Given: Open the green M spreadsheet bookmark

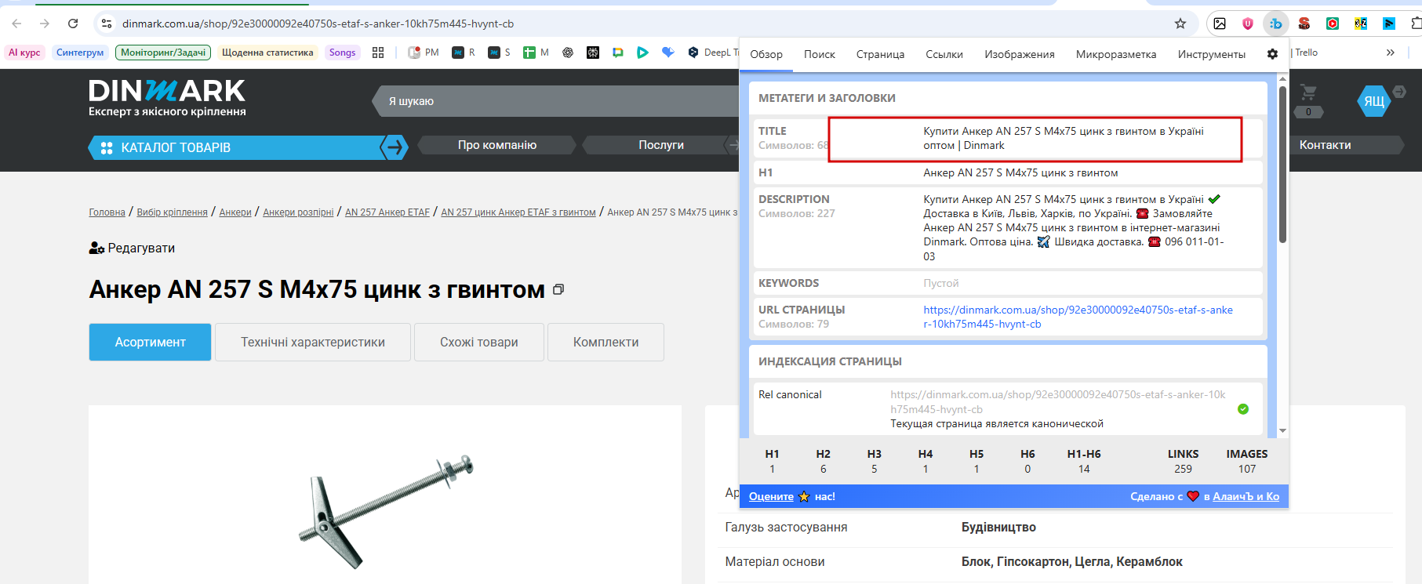Looking at the screenshot, I should pyautogui.click(x=536, y=53).
